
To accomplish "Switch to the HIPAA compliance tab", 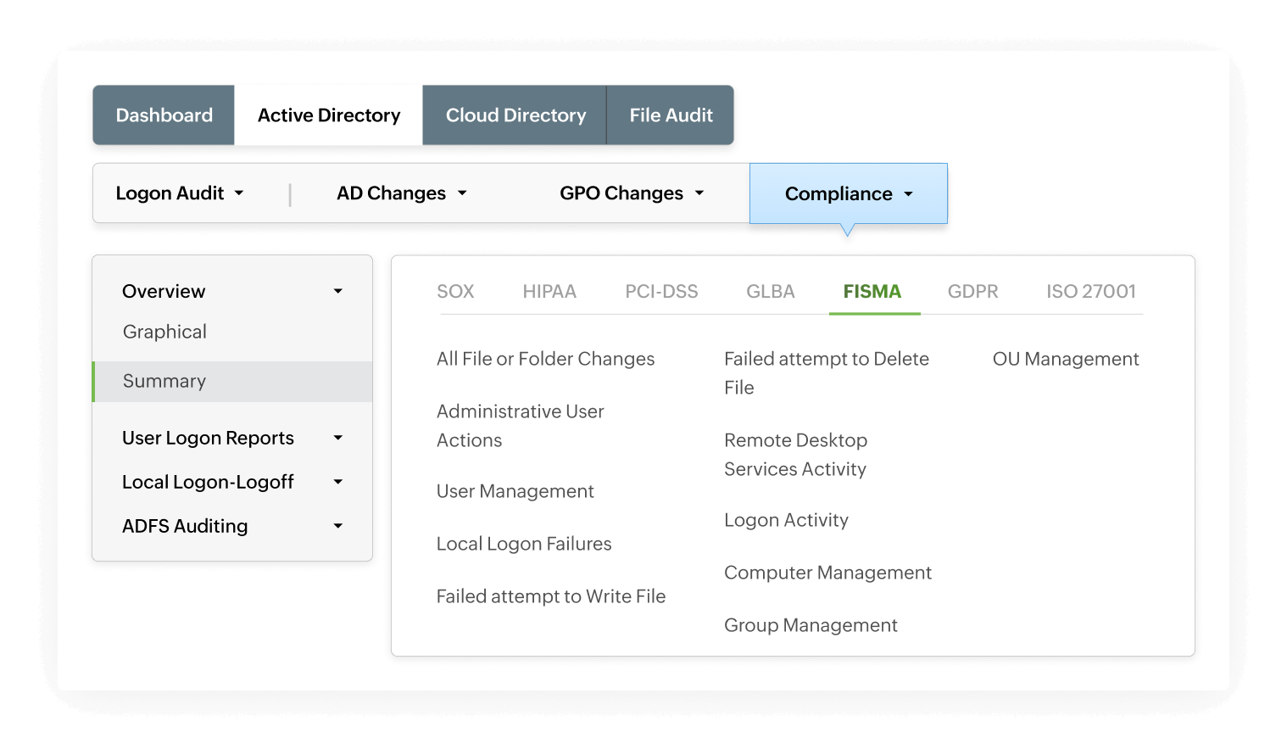I will (x=549, y=291).
